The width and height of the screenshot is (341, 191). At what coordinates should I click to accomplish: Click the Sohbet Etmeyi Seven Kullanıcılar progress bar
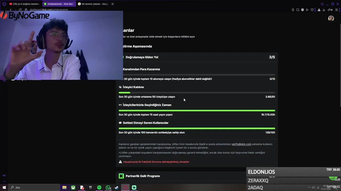click(x=197, y=128)
